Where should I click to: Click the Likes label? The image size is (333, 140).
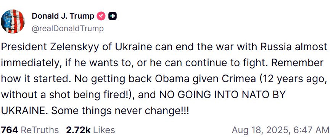coord(104,130)
